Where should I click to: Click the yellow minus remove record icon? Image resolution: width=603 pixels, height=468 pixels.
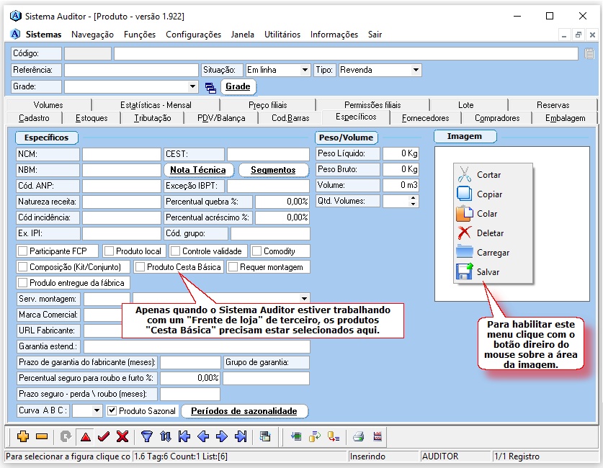coord(41,436)
